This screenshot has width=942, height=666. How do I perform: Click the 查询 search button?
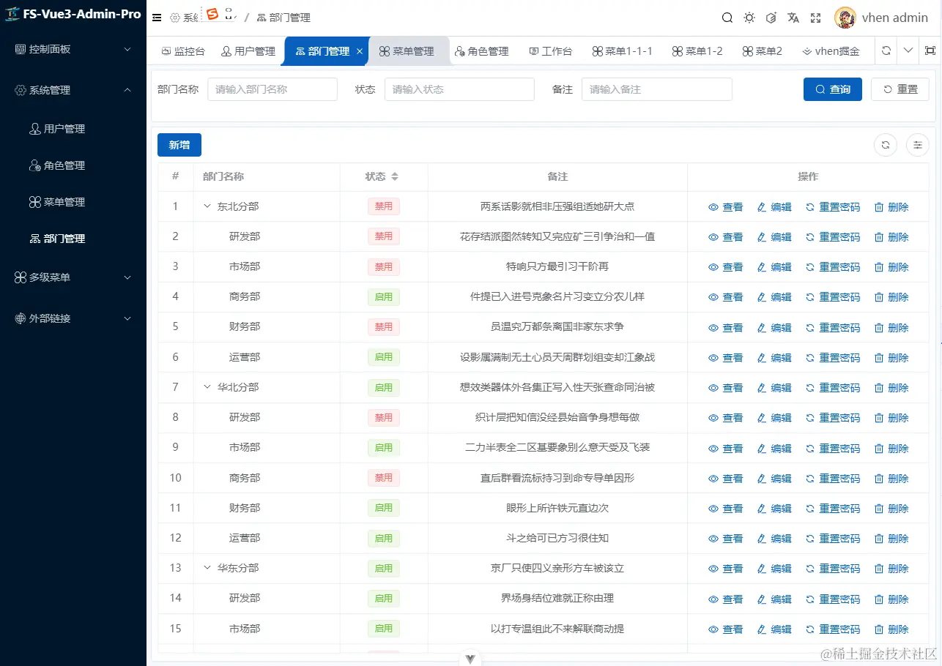click(x=833, y=89)
